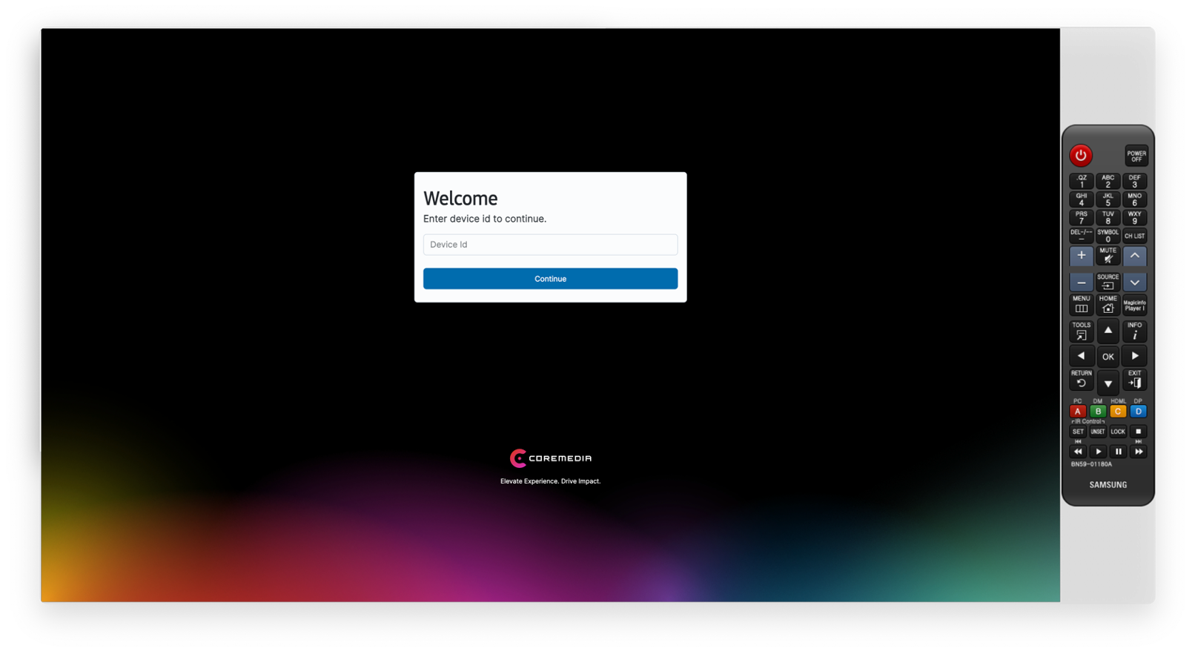Tap the number 7 (PRS) key
The image size is (1195, 657).
click(x=1081, y=217)
